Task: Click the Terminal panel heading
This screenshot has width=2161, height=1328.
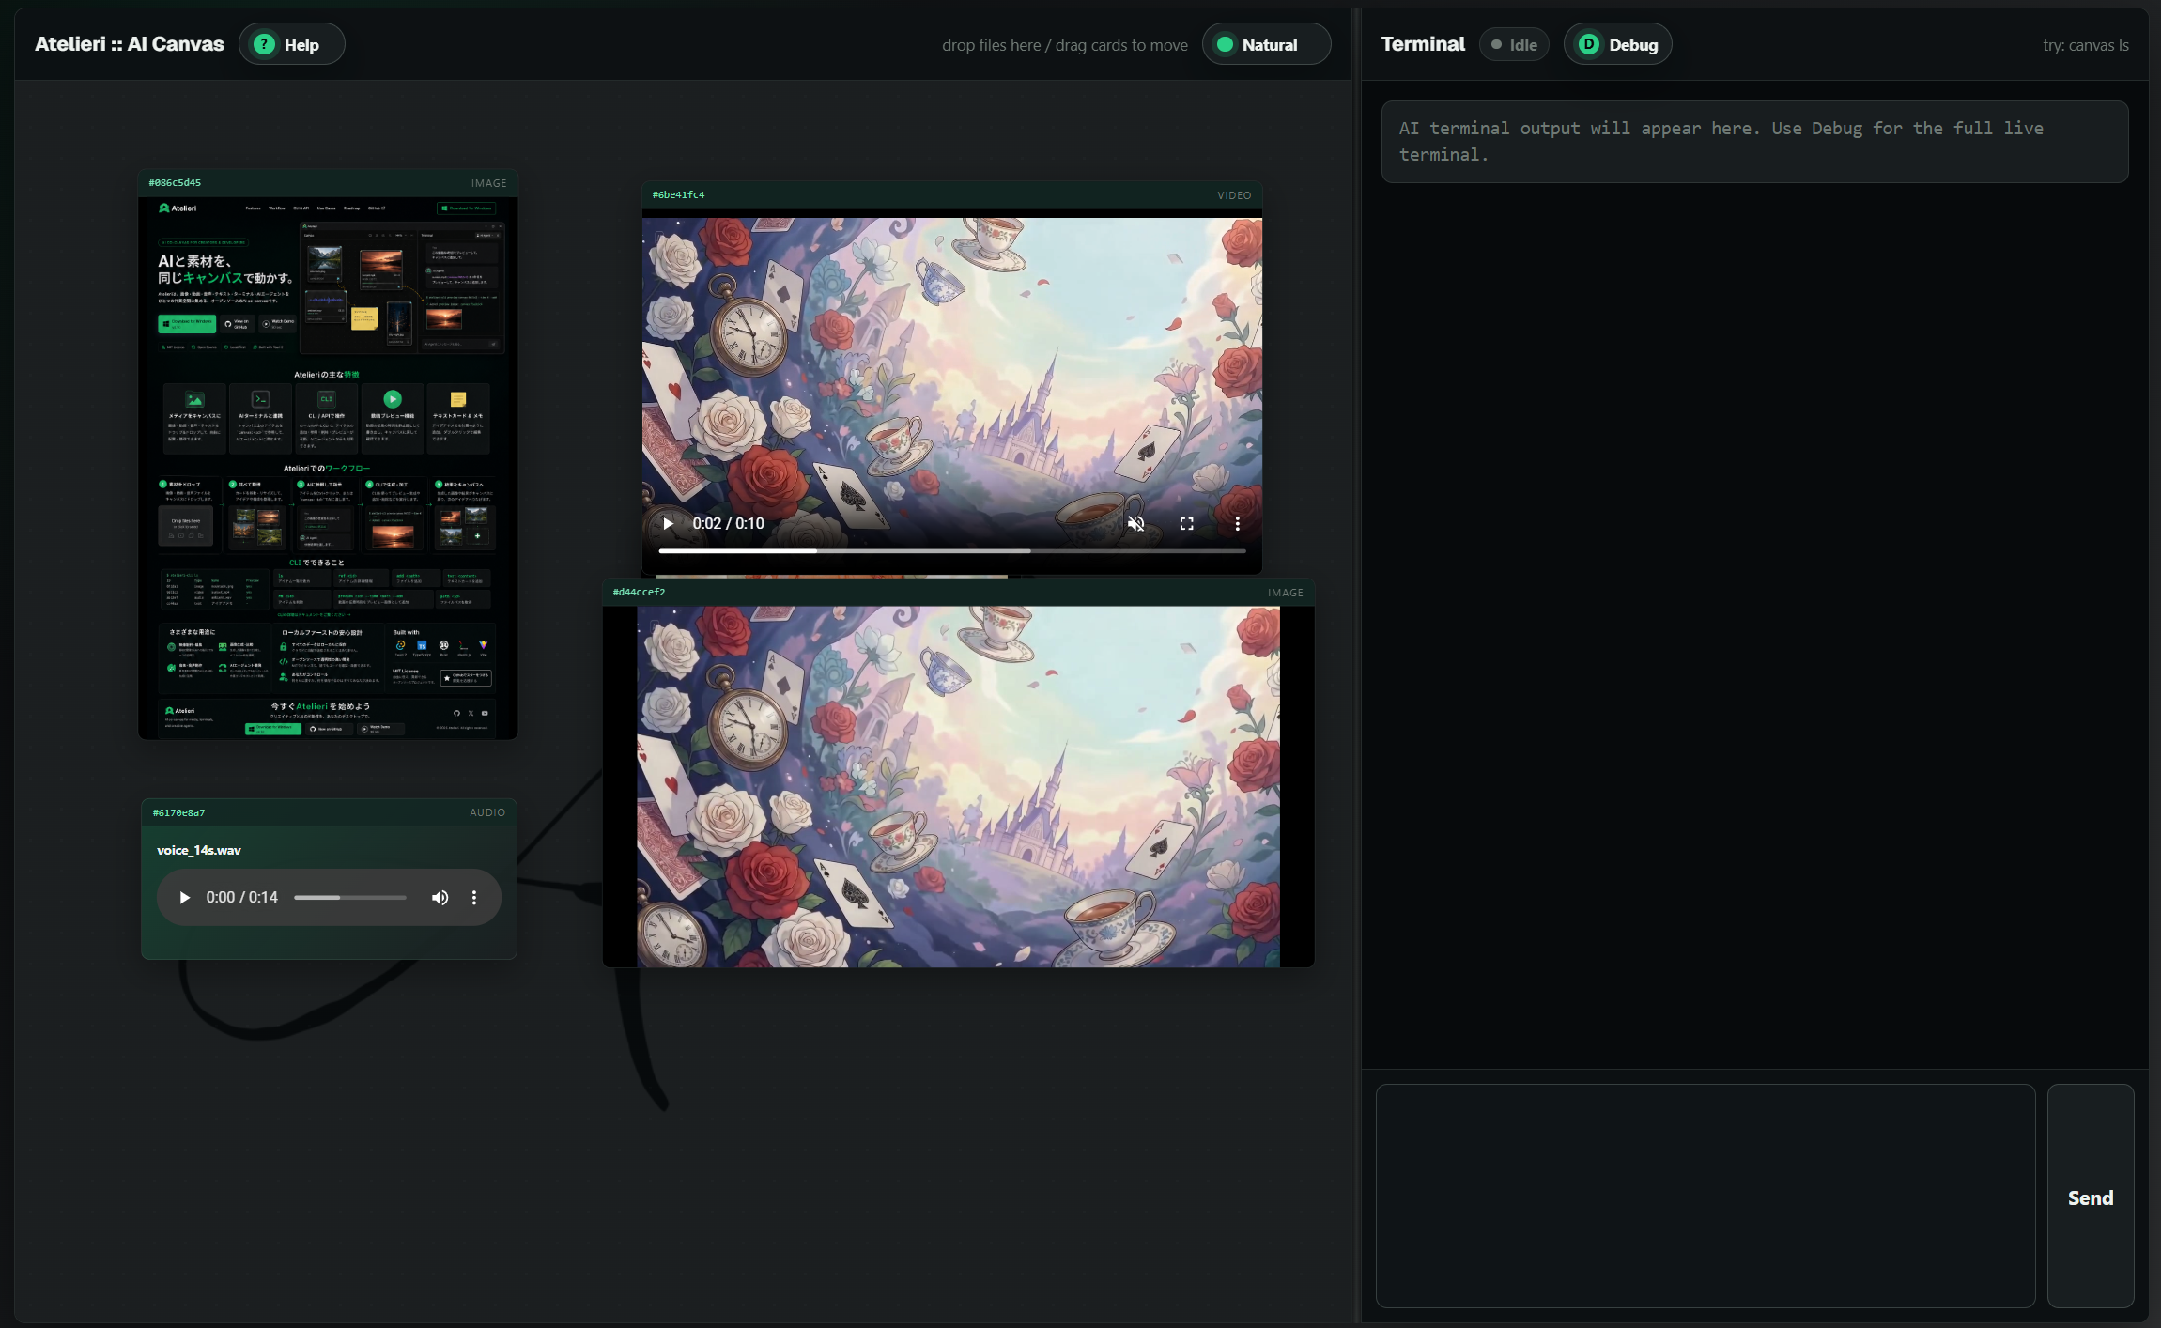Action: 1423,44
